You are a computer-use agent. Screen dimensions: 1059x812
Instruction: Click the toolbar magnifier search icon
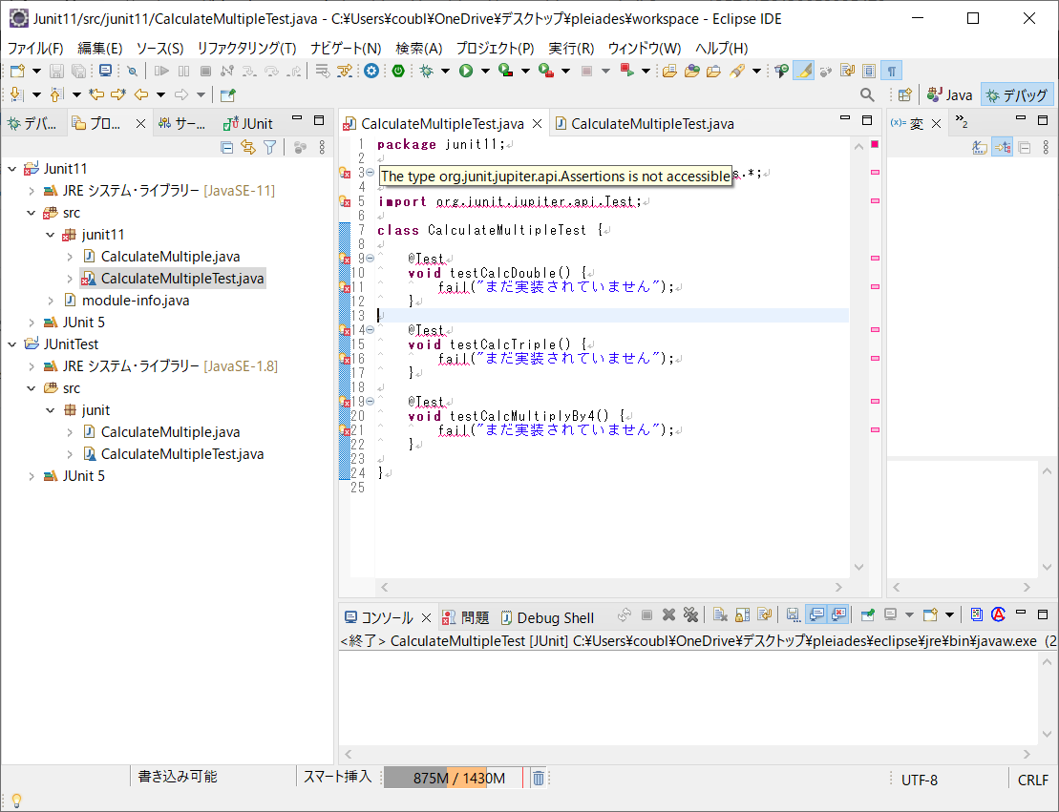[867, 95]
